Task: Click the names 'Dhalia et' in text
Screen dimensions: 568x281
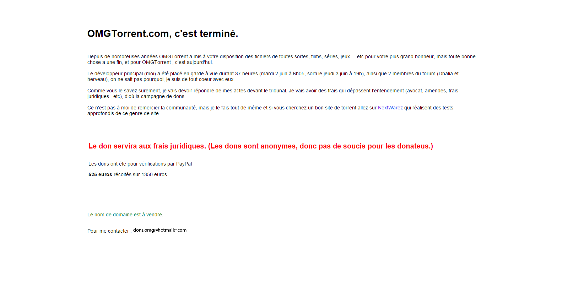Action: tap(449, 74)
